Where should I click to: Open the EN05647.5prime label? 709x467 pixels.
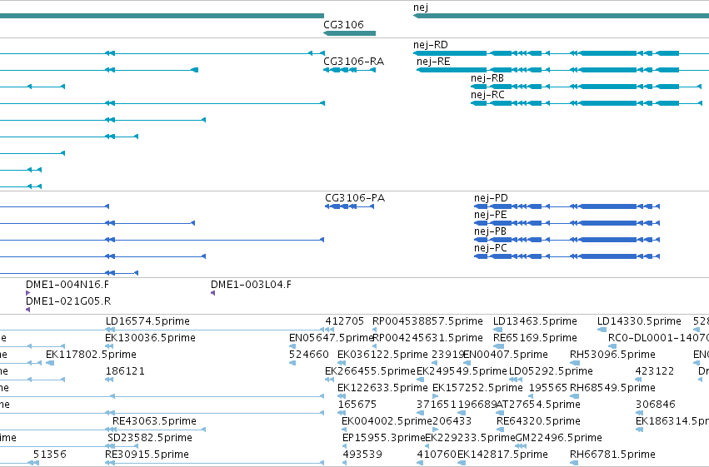[331, 338]
